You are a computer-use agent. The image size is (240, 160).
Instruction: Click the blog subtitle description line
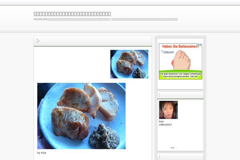pyautogui.click(x=106, y=19)
